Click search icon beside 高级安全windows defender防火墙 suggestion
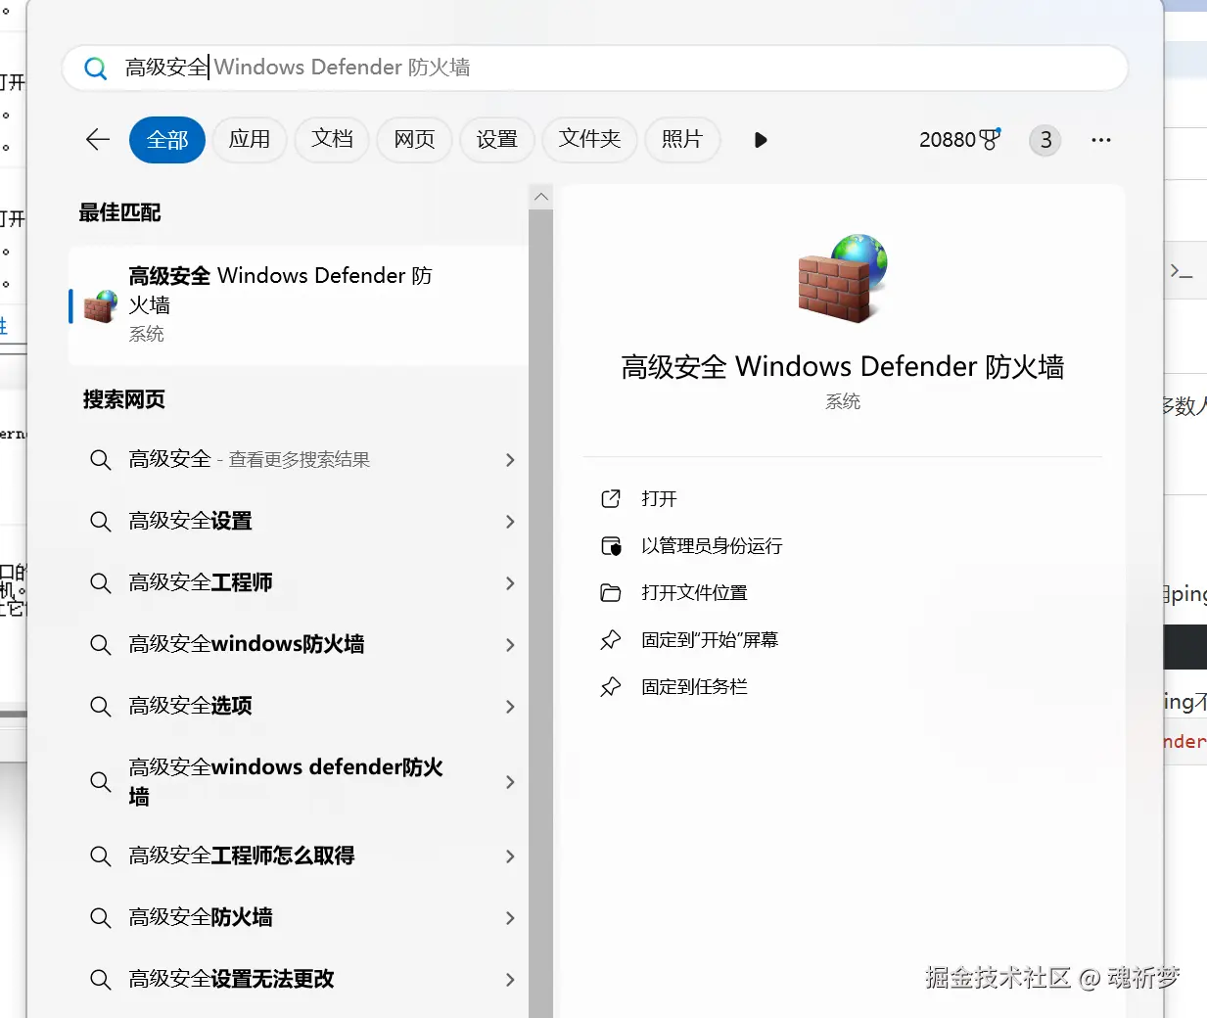The width and height of the screenshot is (1207, 1018). tap(101, 782)
